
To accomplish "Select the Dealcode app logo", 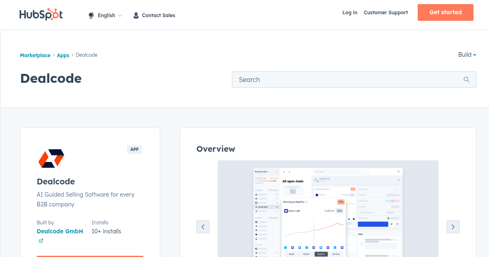I will [x=51, y=158].
